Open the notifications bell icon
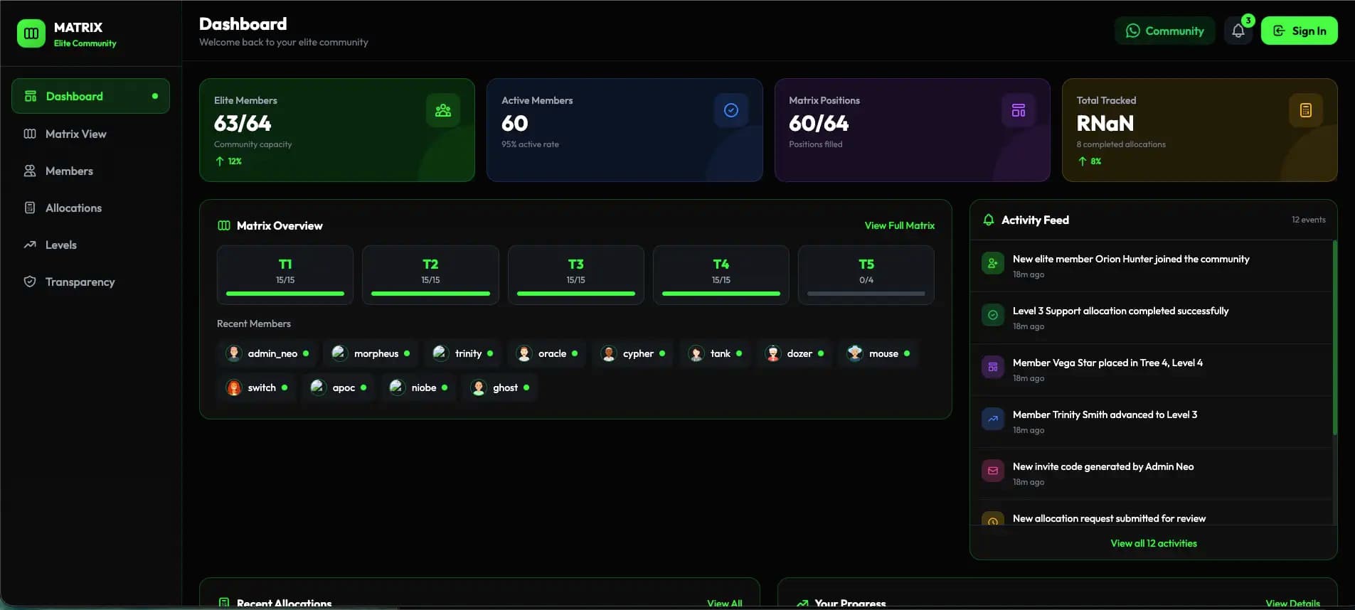Viewport: 1355px width, 610px height. pos(1238,31)
